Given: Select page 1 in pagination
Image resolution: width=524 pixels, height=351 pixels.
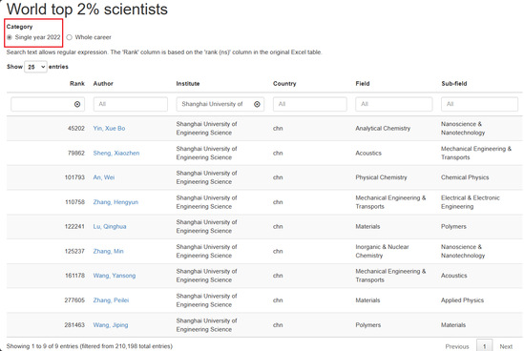Looking at the screenshot, I should point(484,346).
